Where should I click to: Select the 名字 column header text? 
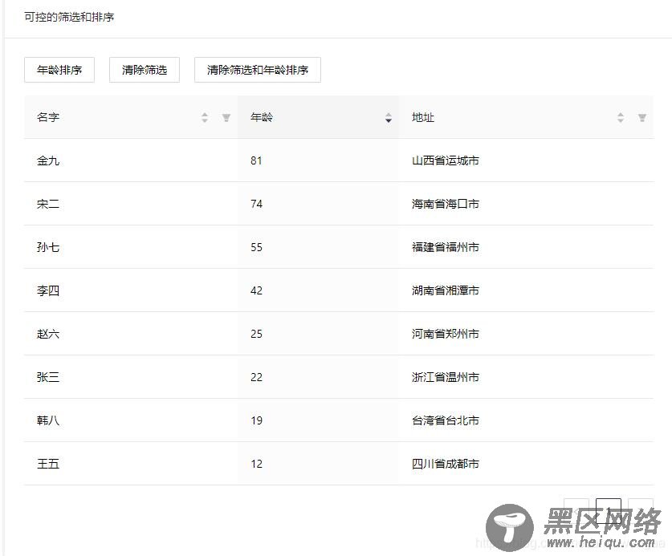click(48, 117)
